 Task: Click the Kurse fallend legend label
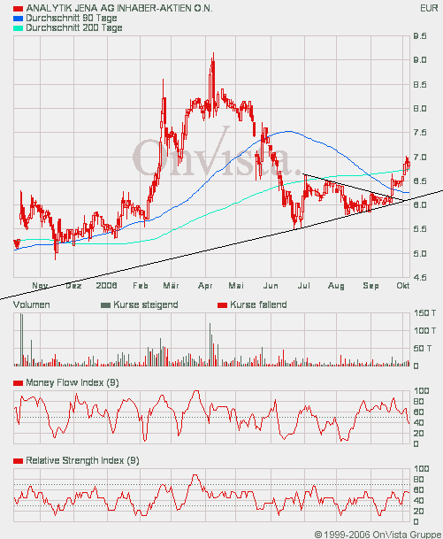[258, 305]
